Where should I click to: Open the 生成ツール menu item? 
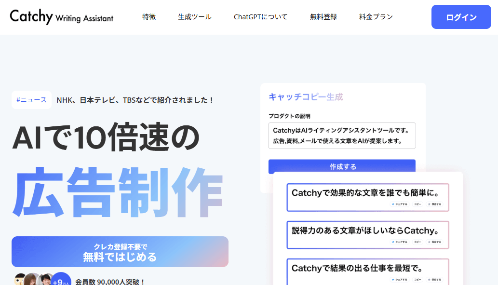(194, 17)
